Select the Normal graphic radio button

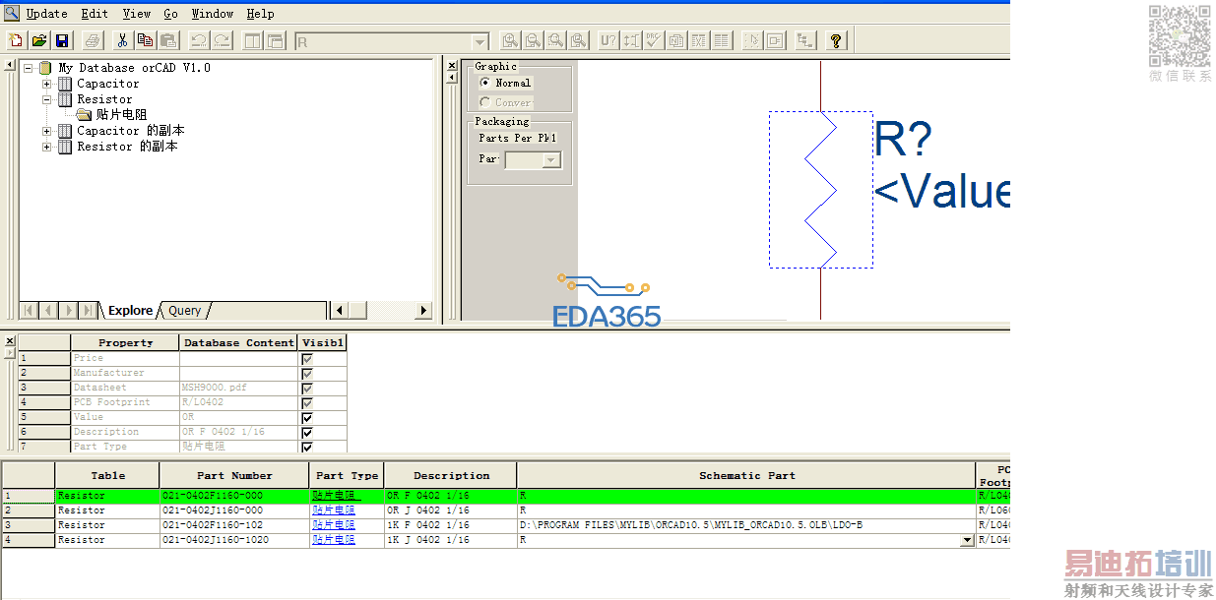pyautogui.click(x=484, y=83)
